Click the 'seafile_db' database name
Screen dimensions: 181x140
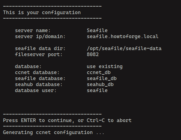click(x=101, y=79)
